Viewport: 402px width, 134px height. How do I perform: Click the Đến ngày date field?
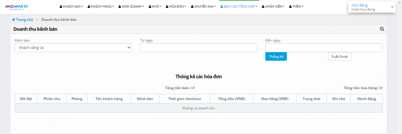pos(324,48)
